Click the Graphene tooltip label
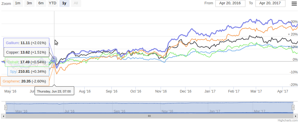 point(24,81)
